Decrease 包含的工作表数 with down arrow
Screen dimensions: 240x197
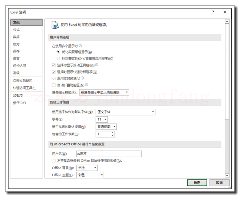coord(113,135)
